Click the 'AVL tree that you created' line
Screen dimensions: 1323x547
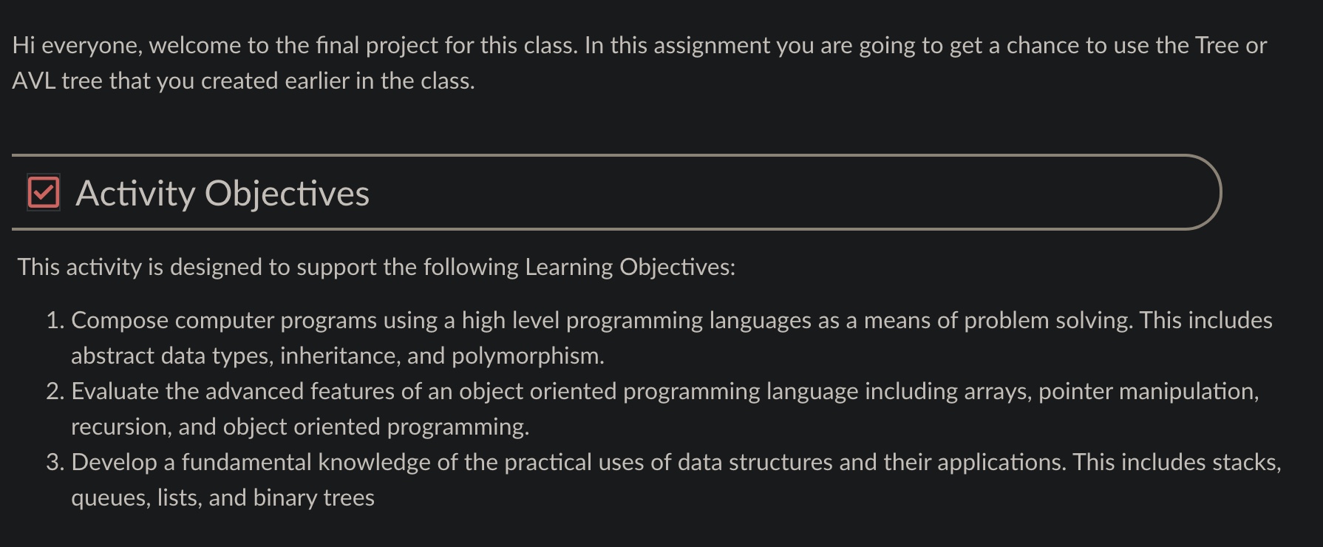coord(243,81)
